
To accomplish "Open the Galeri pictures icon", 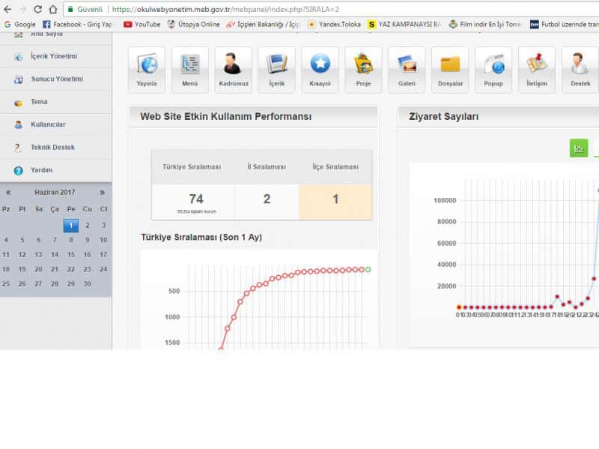I will tap(407, 69).
